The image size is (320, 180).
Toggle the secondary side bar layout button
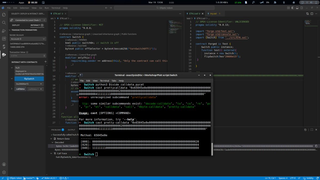click(301, 8)
